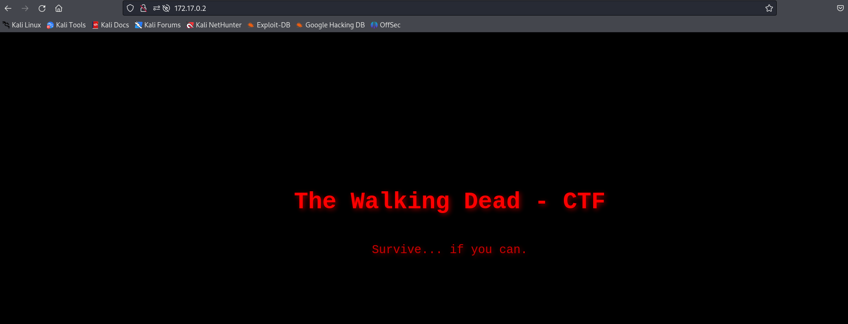
Task: Open the Kali Linux bookmark
Action: pyautogui.click(x=22, y=25)
